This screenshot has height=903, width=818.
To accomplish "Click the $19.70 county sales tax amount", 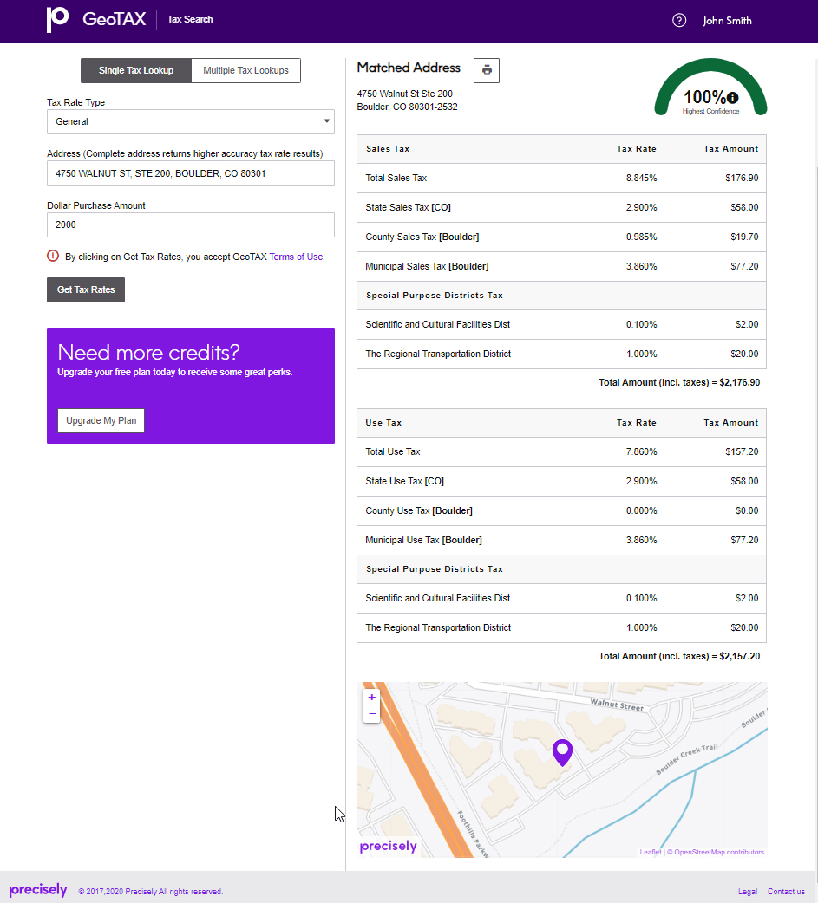I will [744, 237].
